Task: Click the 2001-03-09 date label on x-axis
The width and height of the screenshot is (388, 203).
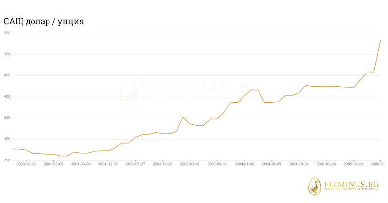Action: tap(54, 164)
